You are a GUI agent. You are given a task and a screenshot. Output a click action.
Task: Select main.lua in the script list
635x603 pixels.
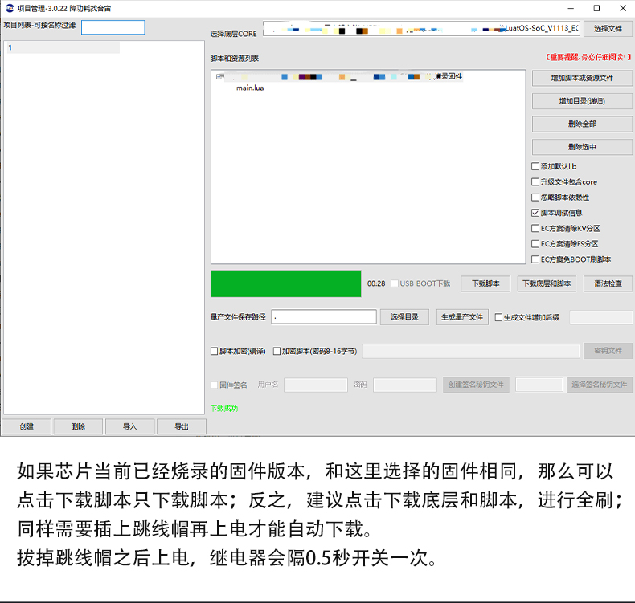(249, 88)
